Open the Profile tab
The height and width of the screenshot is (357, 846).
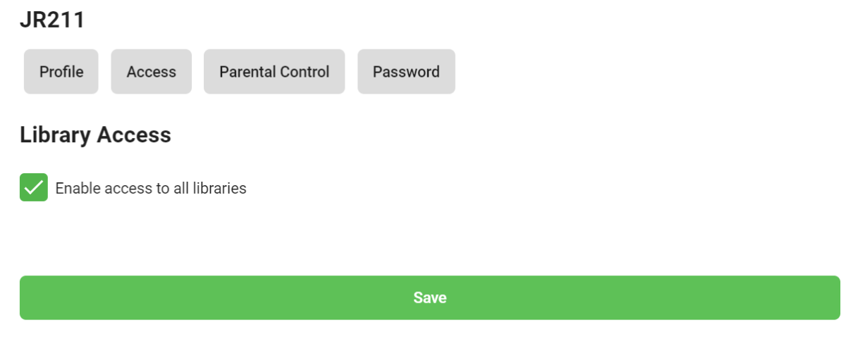[x=61, y=72]
